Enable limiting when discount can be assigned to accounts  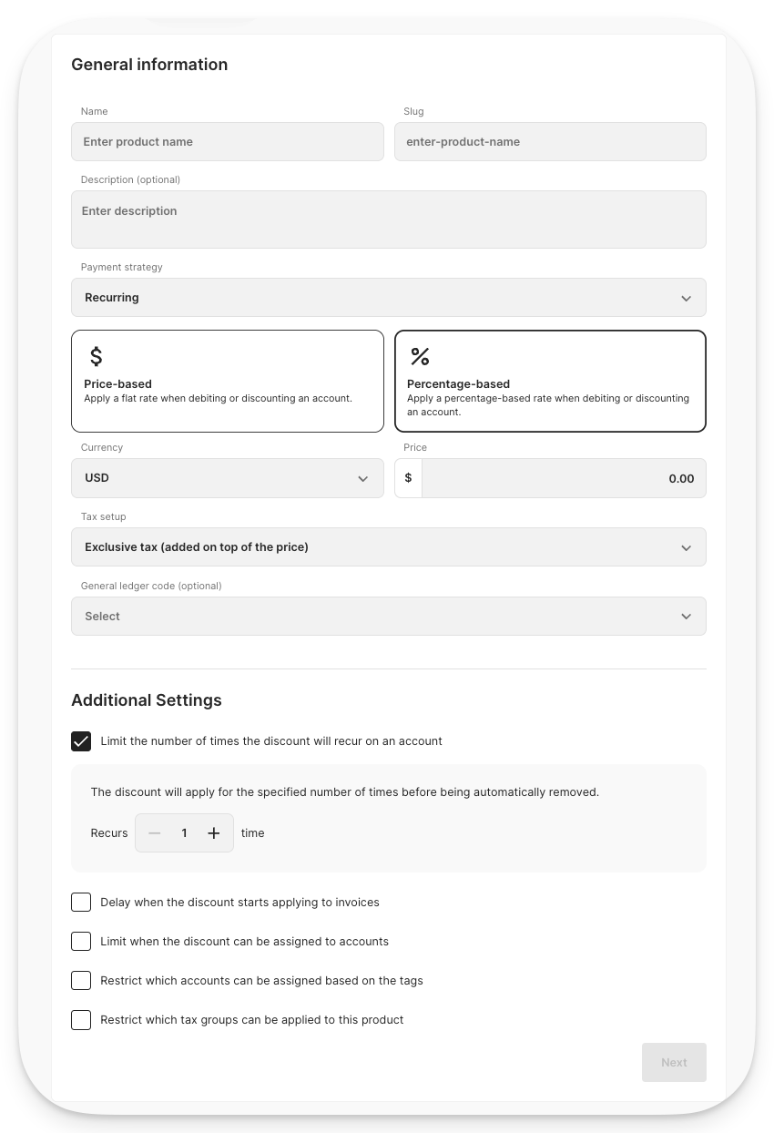(81, 941)
